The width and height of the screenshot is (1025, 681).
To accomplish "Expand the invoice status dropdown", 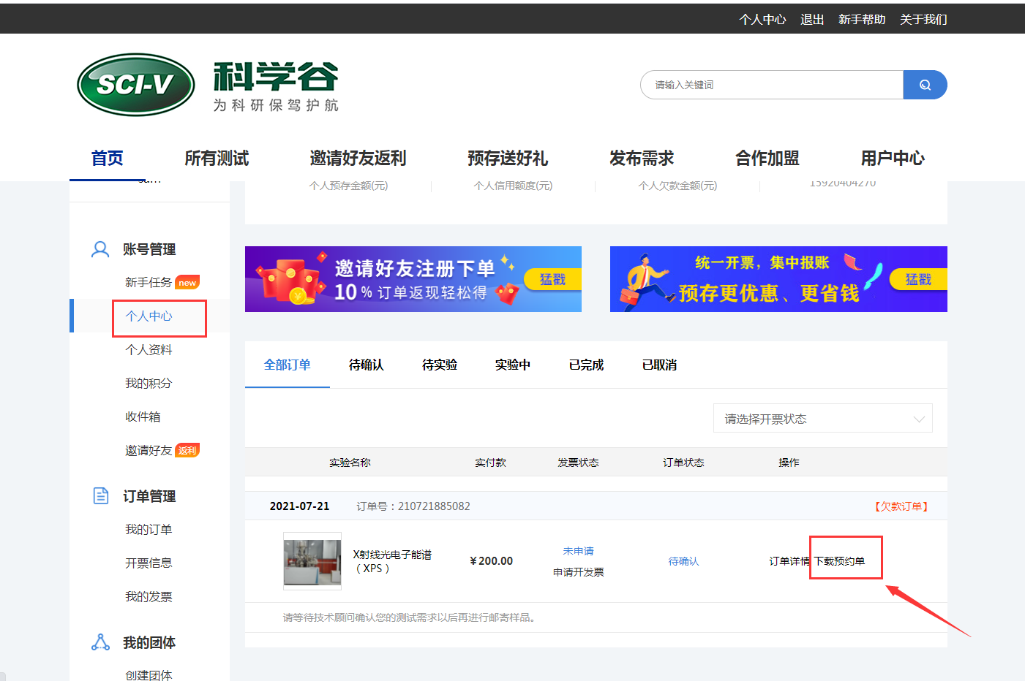I will coord(822,419).
